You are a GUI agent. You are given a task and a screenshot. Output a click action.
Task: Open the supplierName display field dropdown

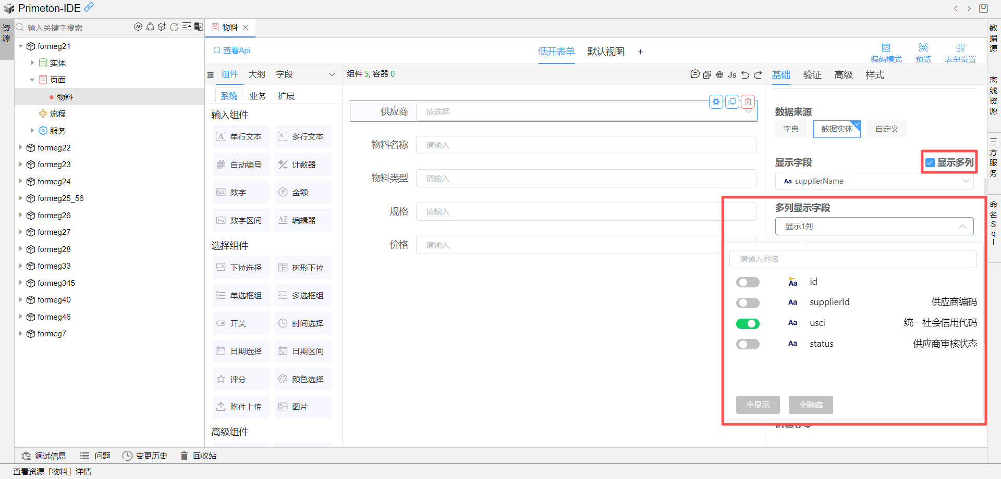point(874,181)
